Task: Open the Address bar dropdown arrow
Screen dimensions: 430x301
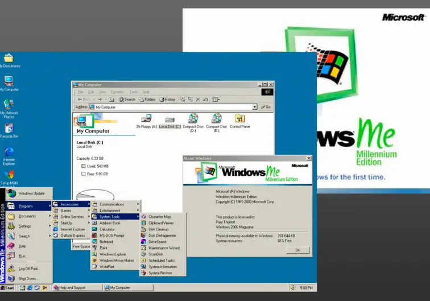Action: click(255, 107)
